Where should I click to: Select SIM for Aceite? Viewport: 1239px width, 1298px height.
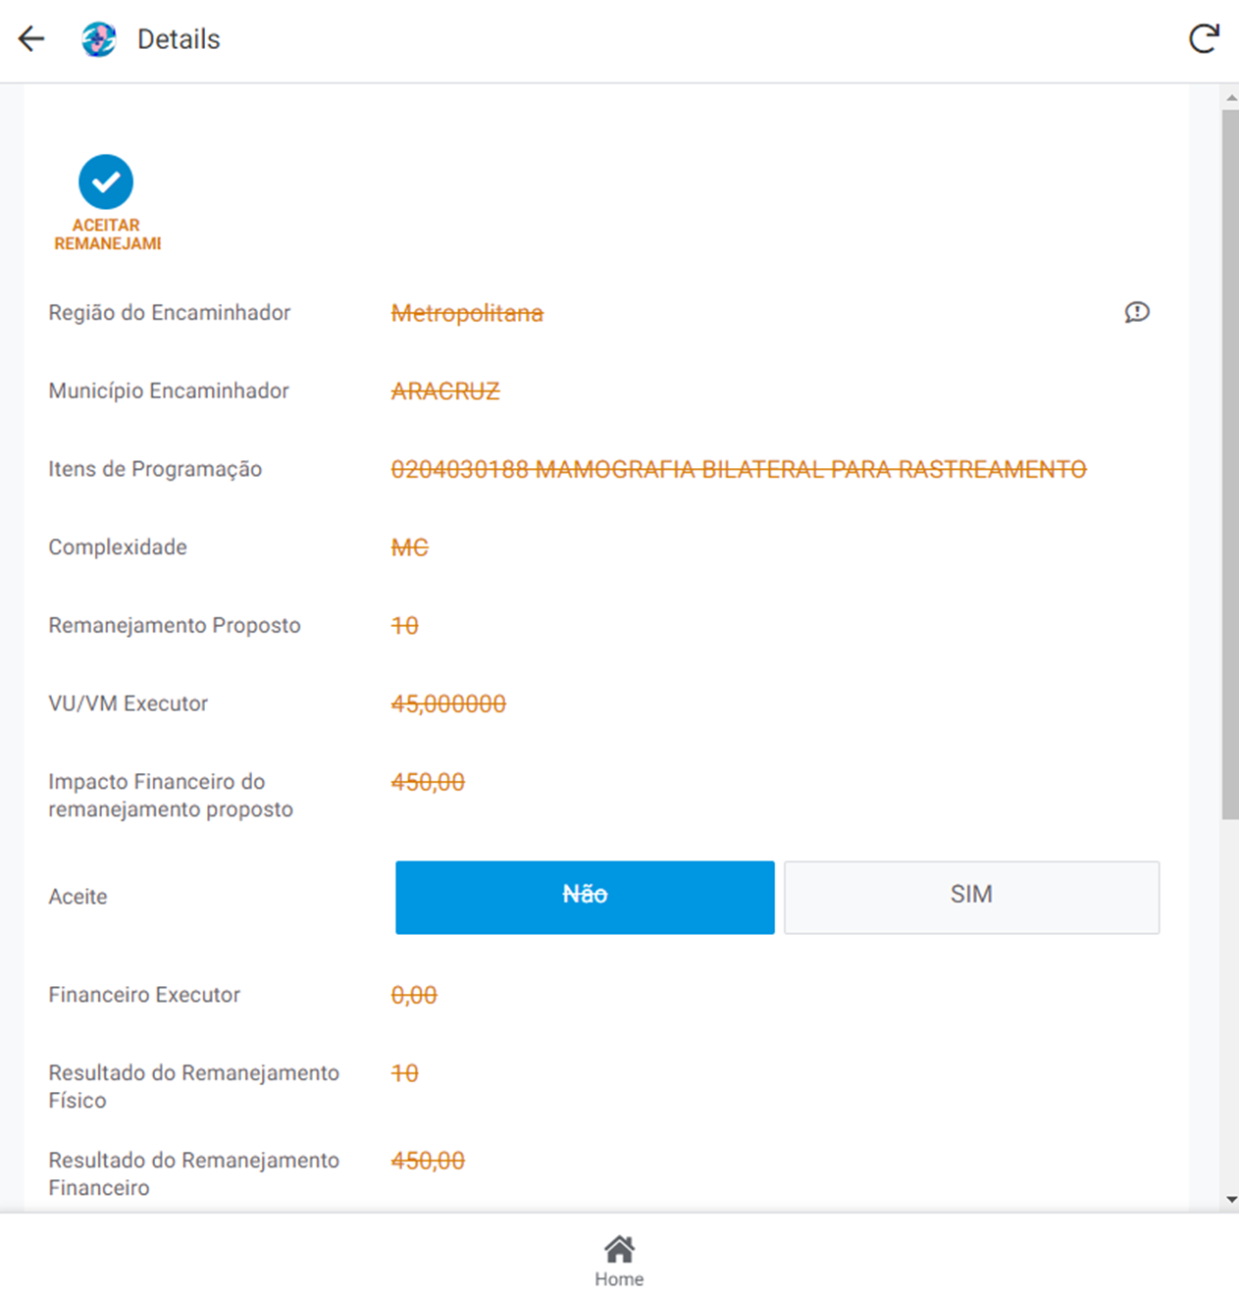[971, 897]
